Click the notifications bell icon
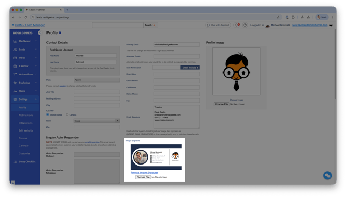 [x=237, y=25]
